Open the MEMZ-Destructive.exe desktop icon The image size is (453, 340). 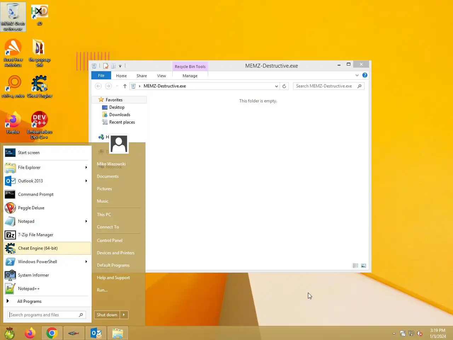(13, 17)
